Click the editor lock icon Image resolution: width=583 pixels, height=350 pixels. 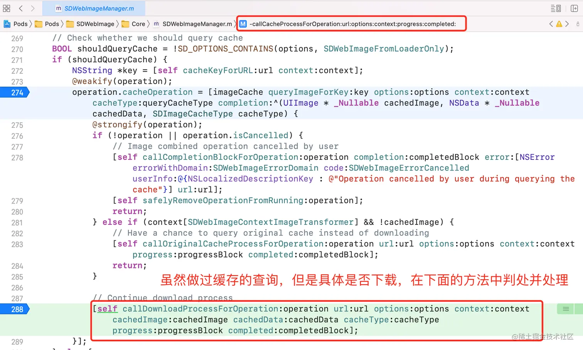click(x=578, y=24)
